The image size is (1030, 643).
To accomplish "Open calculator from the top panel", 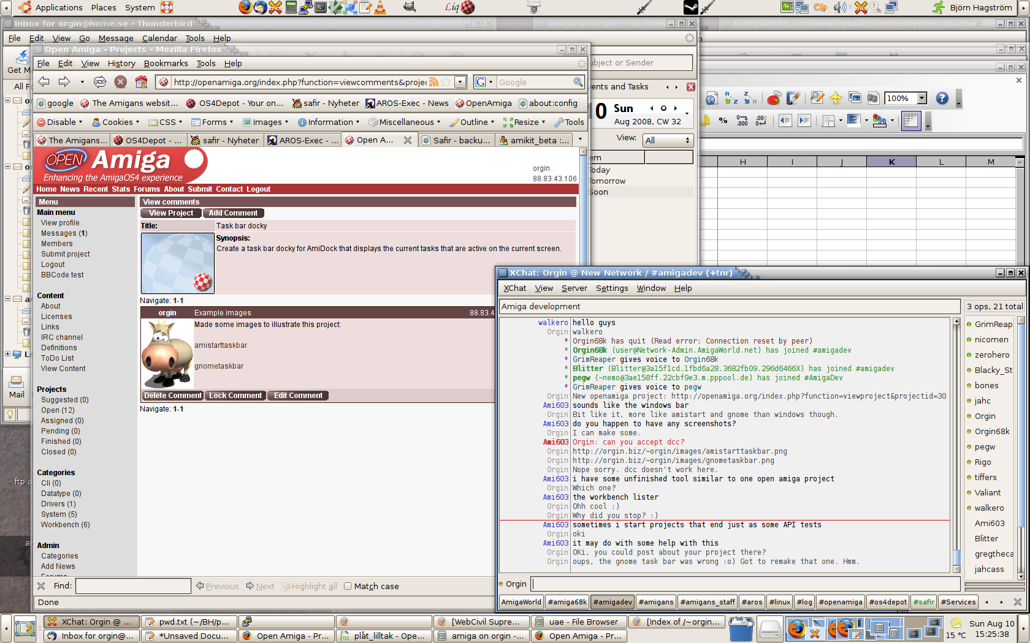I will click(x=291, y=7).
